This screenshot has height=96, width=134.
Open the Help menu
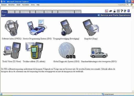pyautogui.click(x=38, y=5)
